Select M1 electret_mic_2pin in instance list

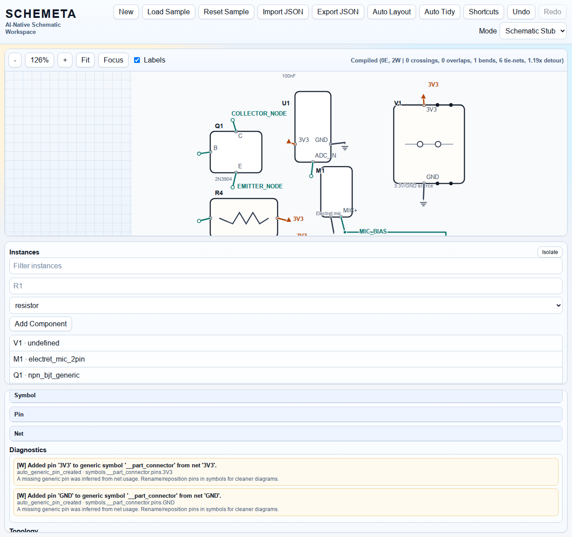coord(286,359)
